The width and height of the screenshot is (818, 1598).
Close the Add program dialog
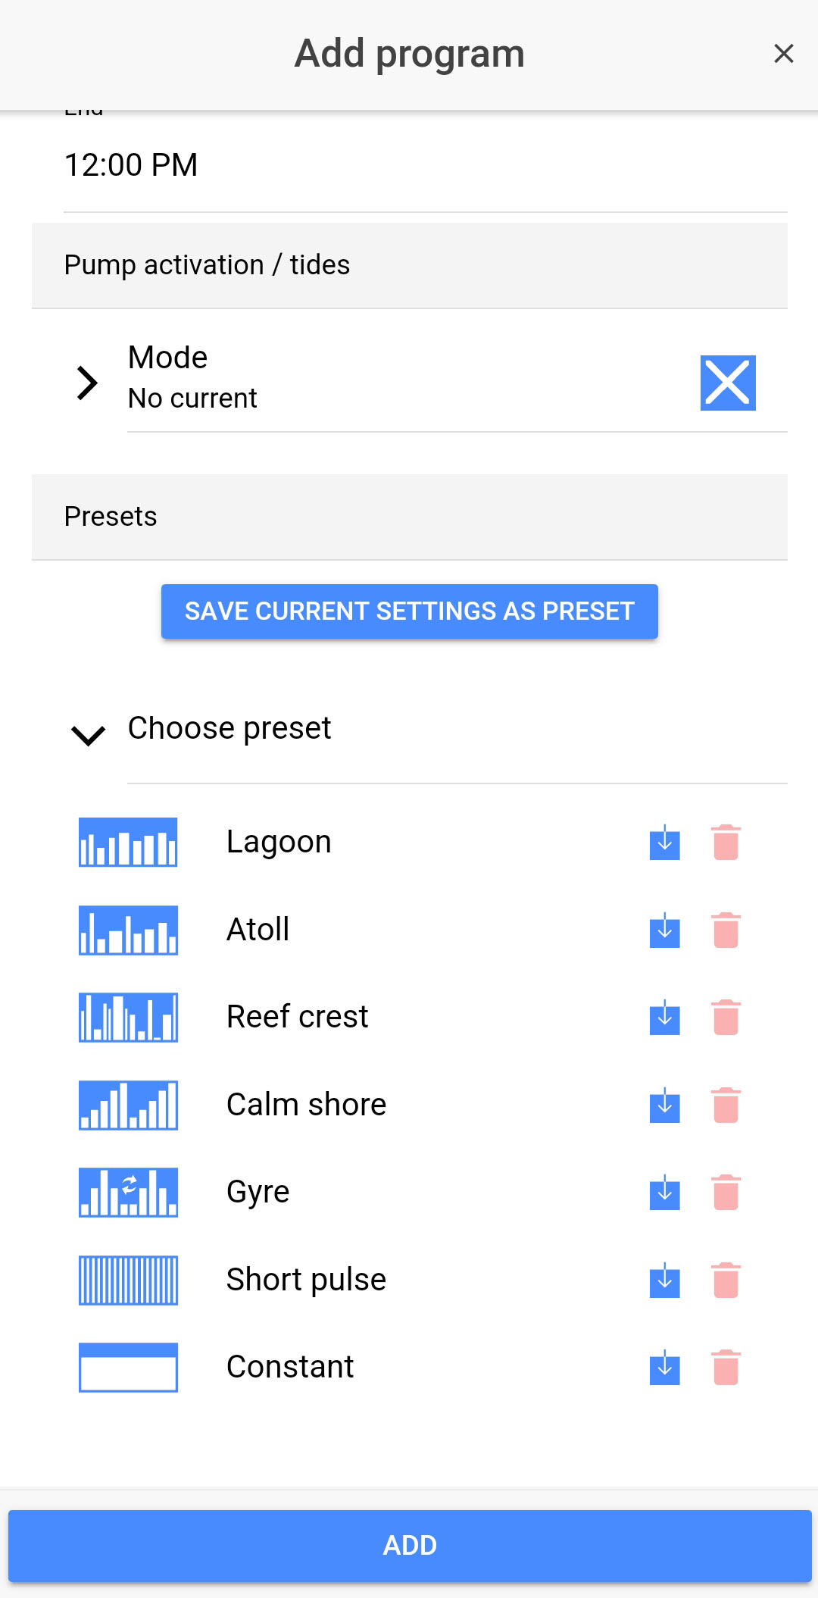[783, 53]
